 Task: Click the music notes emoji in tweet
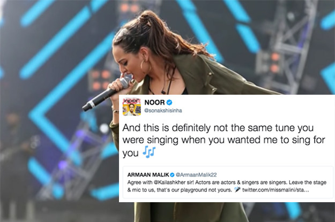149,152
